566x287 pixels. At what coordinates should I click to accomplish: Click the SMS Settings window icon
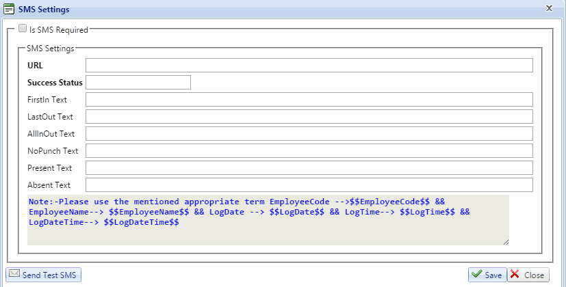click(9, 9)
